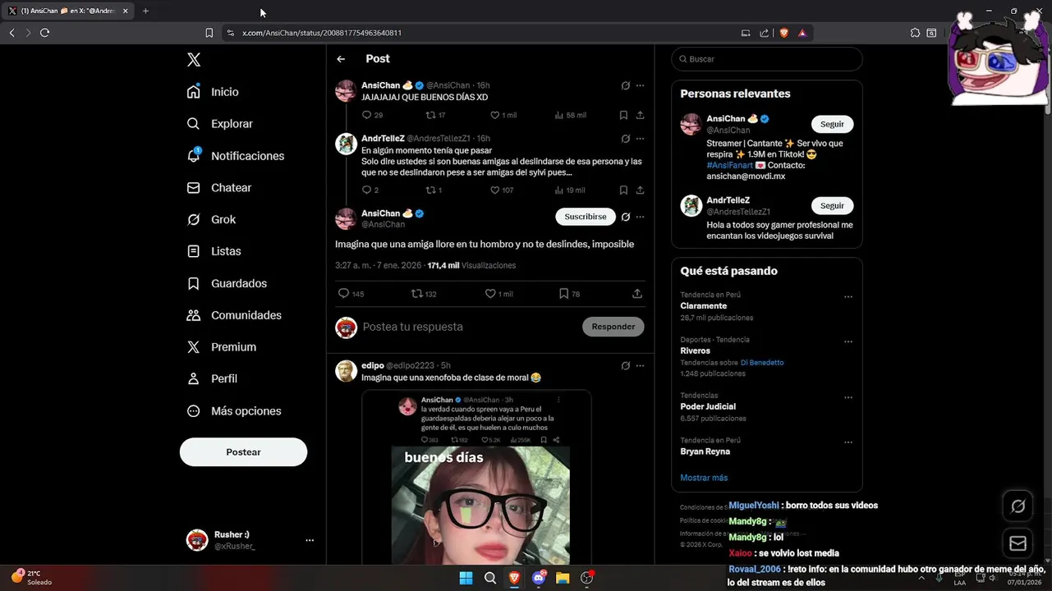The width and height of the screenshot is (1052, 591).
Task: Open Grok explain icon on first AnsiChan post
Action: point(626,85)
